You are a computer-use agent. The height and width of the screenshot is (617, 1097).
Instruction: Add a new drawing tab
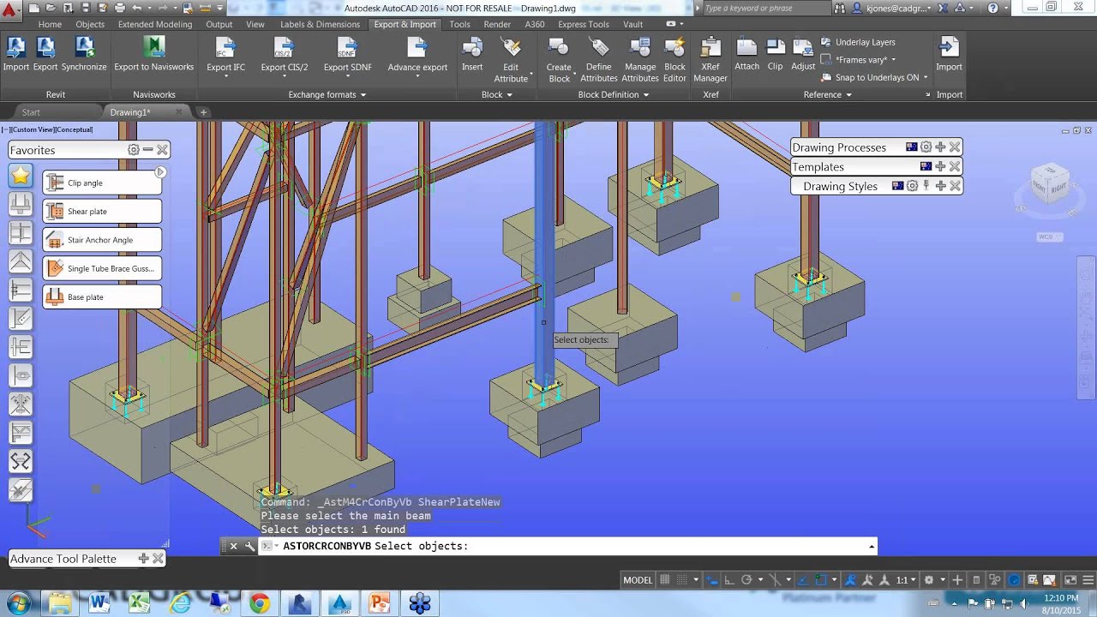click(x=203, y=112)
